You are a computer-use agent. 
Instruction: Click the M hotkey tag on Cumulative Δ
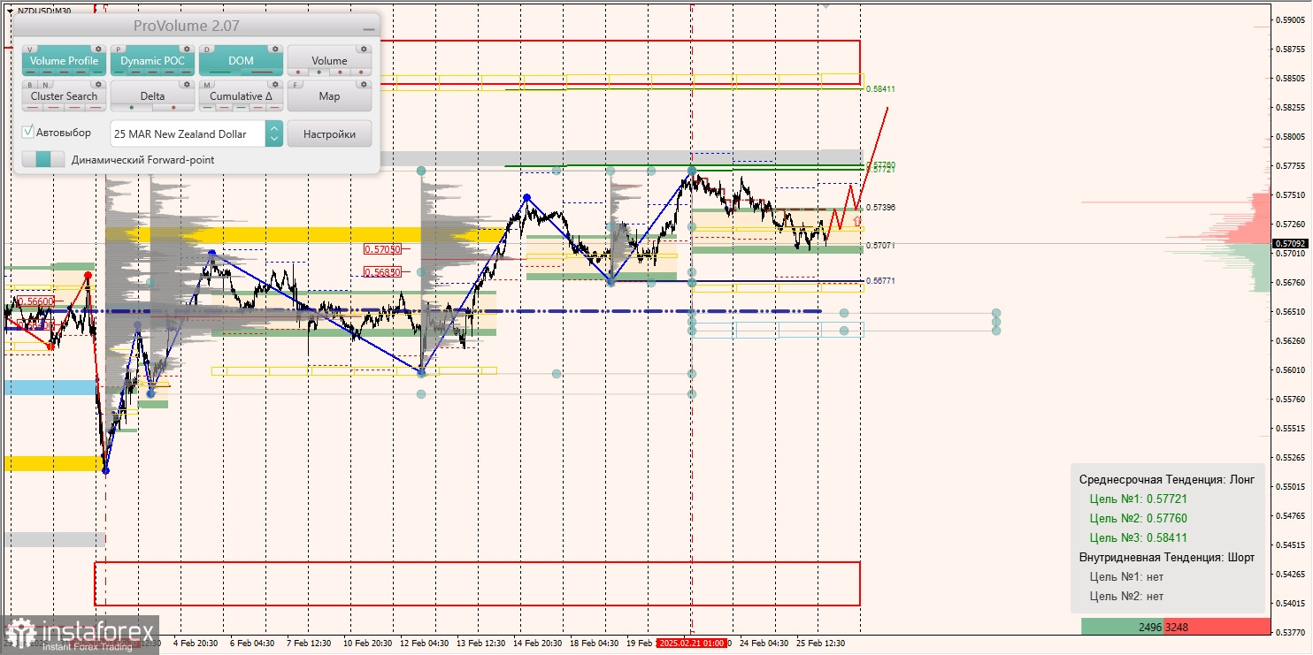[207, 85]
